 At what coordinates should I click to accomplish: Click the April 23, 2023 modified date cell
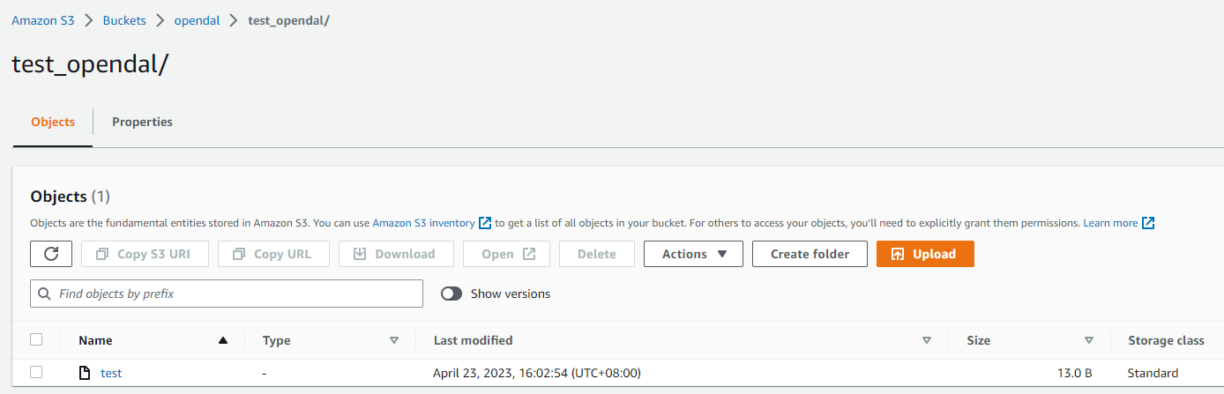click(x=537, y=373)
